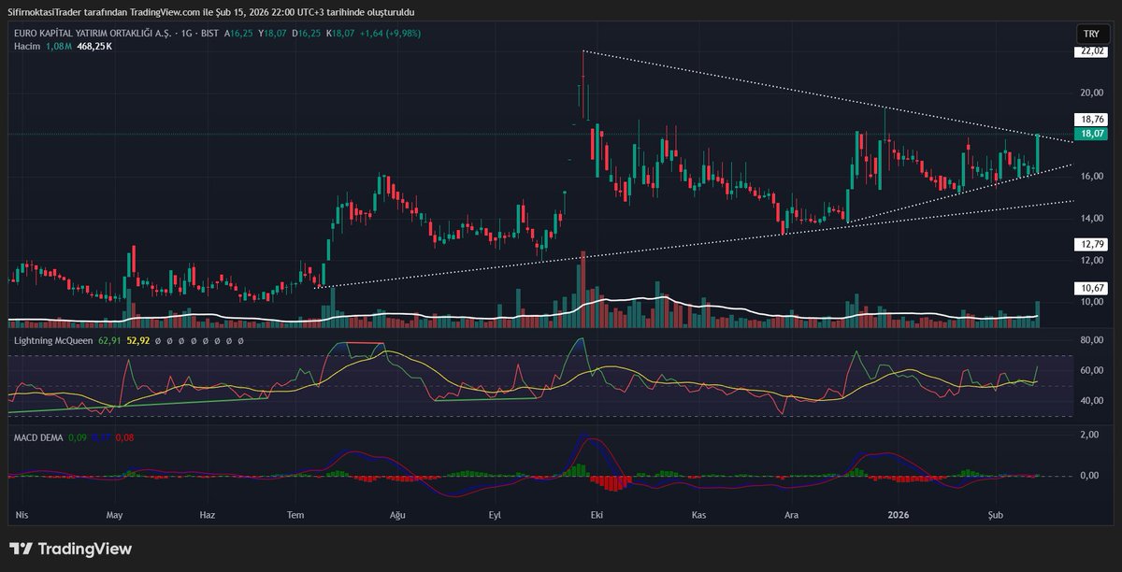Click the 20,00 price axis label
The height and width of the screenshot is (572, 1122).
(x=1092, y=93)
